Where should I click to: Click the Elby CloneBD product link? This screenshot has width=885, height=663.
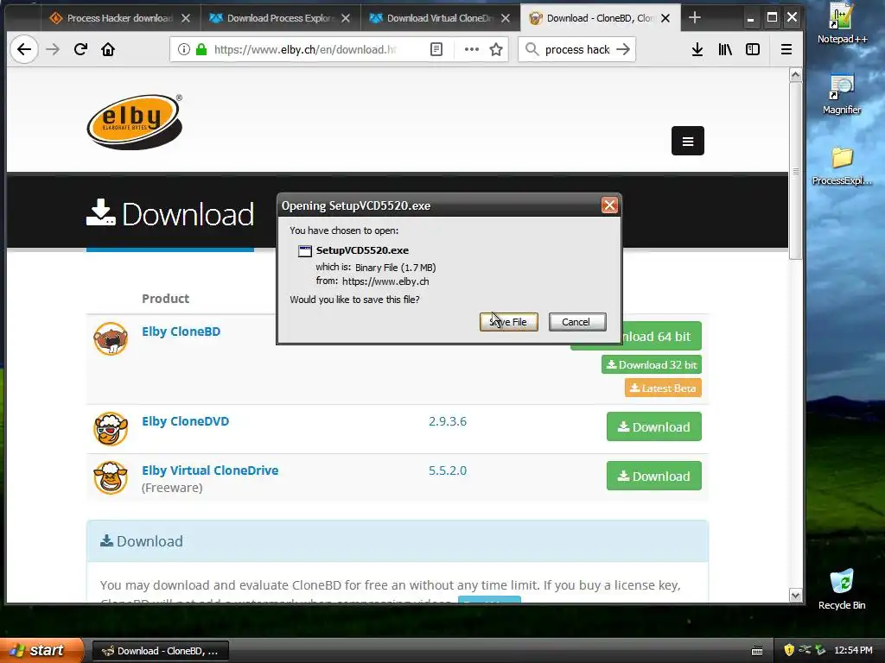tap(181, 331)
